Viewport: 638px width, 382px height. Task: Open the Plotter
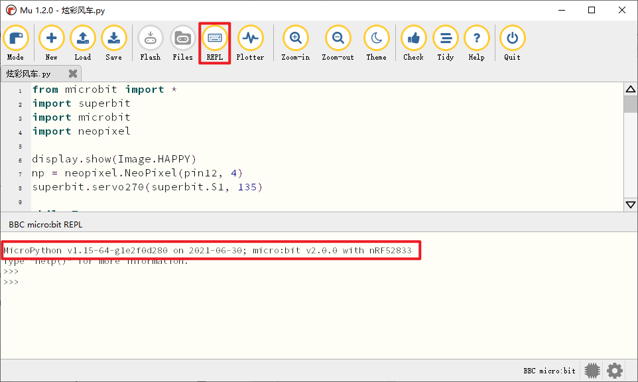click(250, 42)
